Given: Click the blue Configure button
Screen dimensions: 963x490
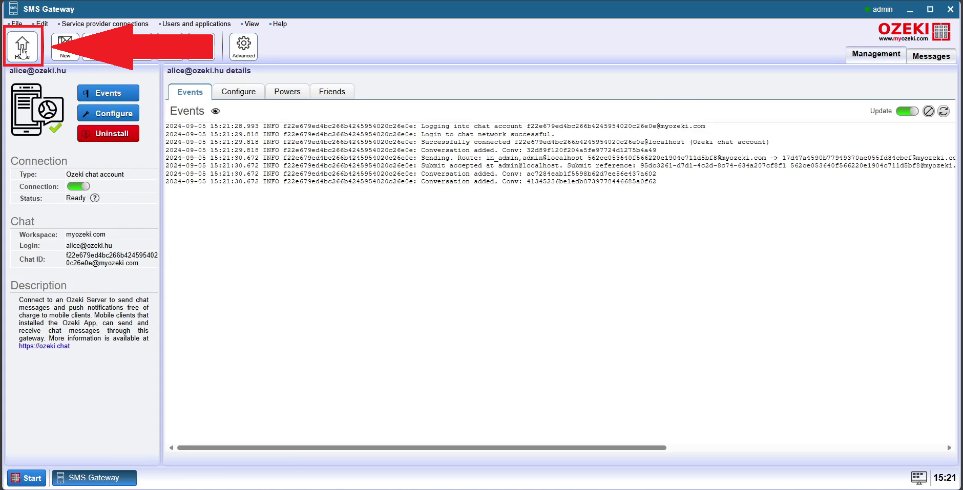Looking at the screenshot, I should [x=108, y=113].
